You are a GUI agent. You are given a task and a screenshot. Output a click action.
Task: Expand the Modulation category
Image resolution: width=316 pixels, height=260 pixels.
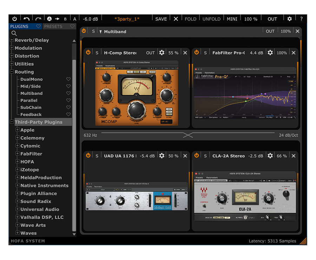click(x=12, y=48)
